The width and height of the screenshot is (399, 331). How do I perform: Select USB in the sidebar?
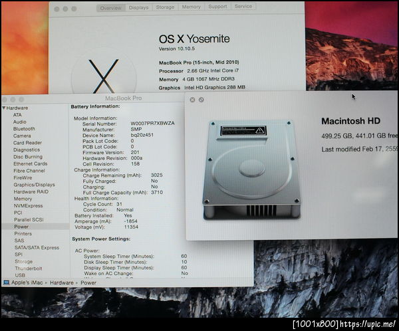click(x=20, y=275)
